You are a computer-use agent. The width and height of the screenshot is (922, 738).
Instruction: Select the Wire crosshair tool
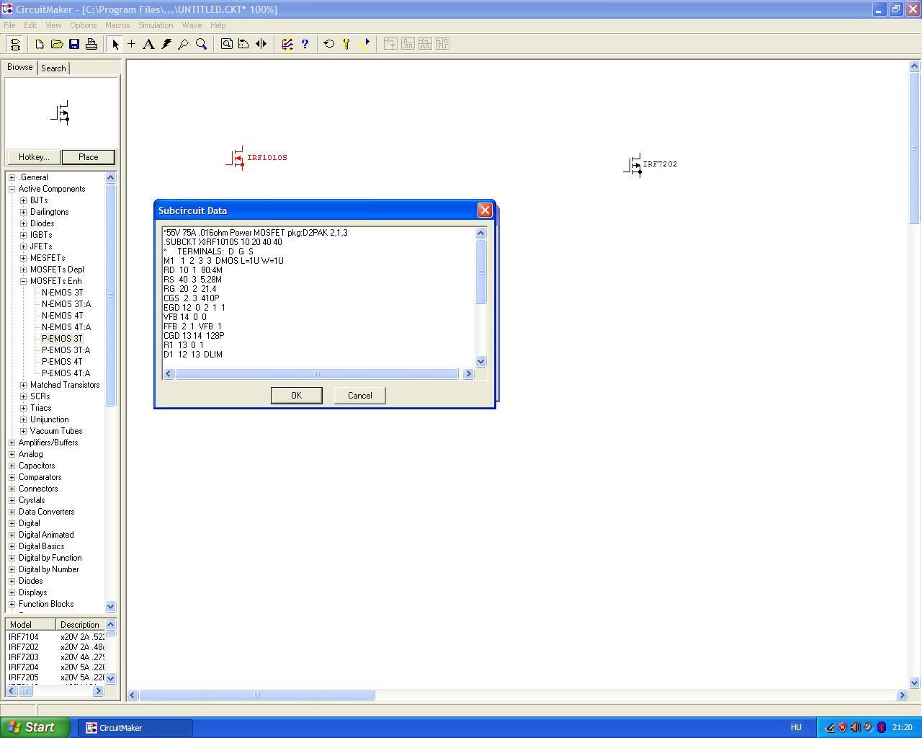[x=132, y=44]
